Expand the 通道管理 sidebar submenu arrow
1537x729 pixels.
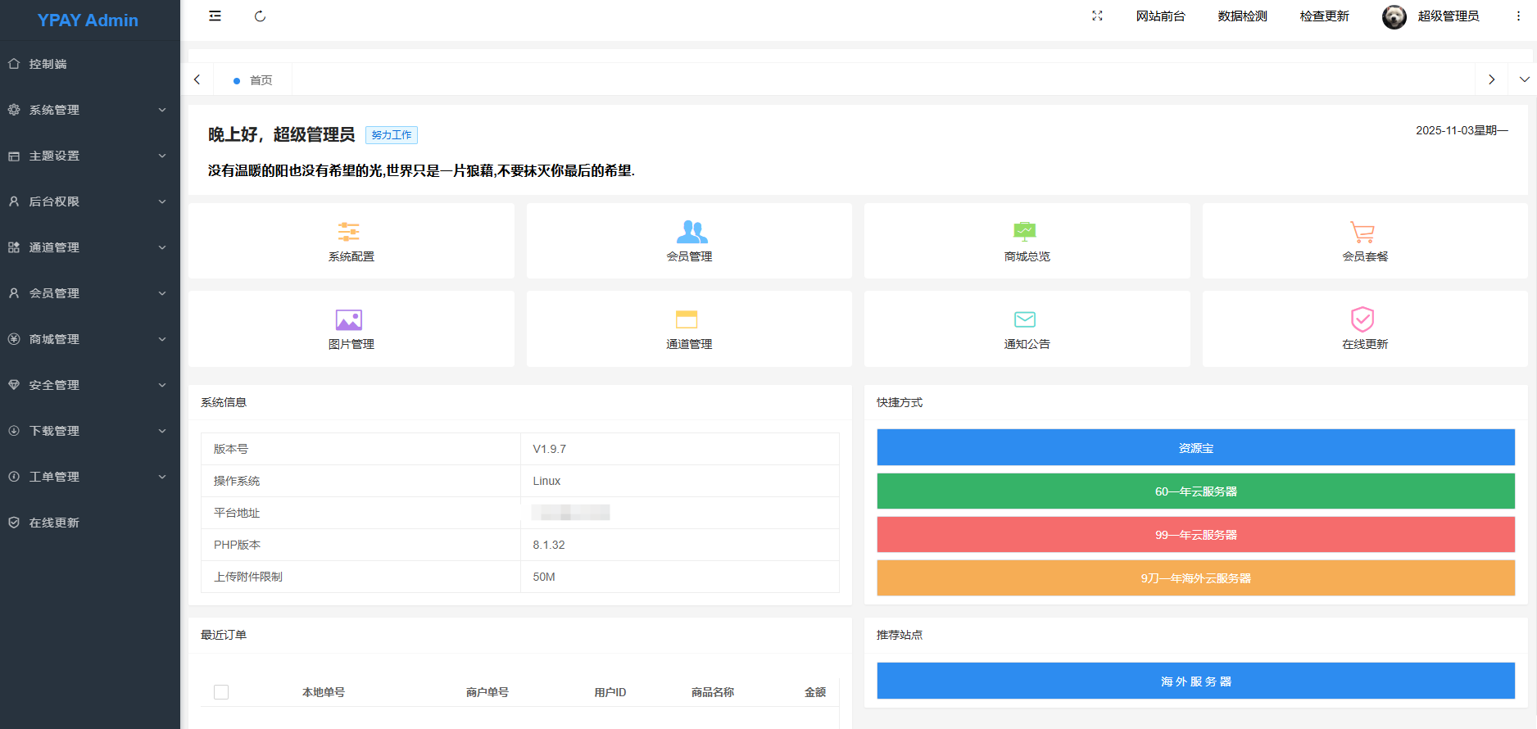tap(162, 247)
